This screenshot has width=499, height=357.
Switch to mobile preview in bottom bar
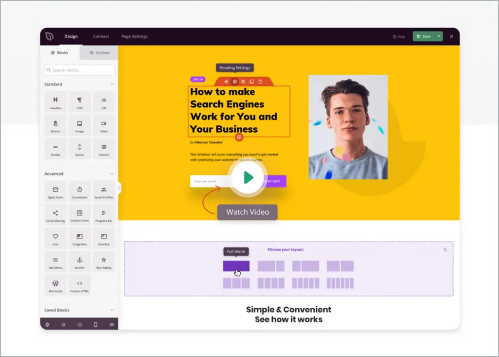pos(96,324)
